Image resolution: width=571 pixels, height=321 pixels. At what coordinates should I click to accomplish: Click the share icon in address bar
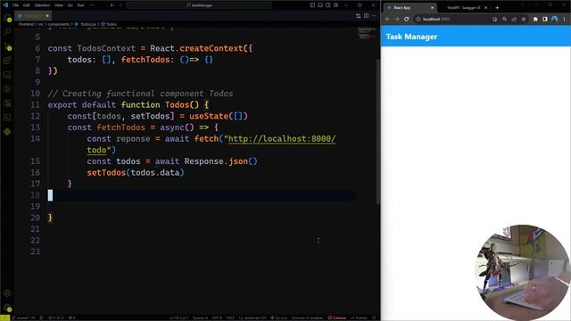pos(514,19)
